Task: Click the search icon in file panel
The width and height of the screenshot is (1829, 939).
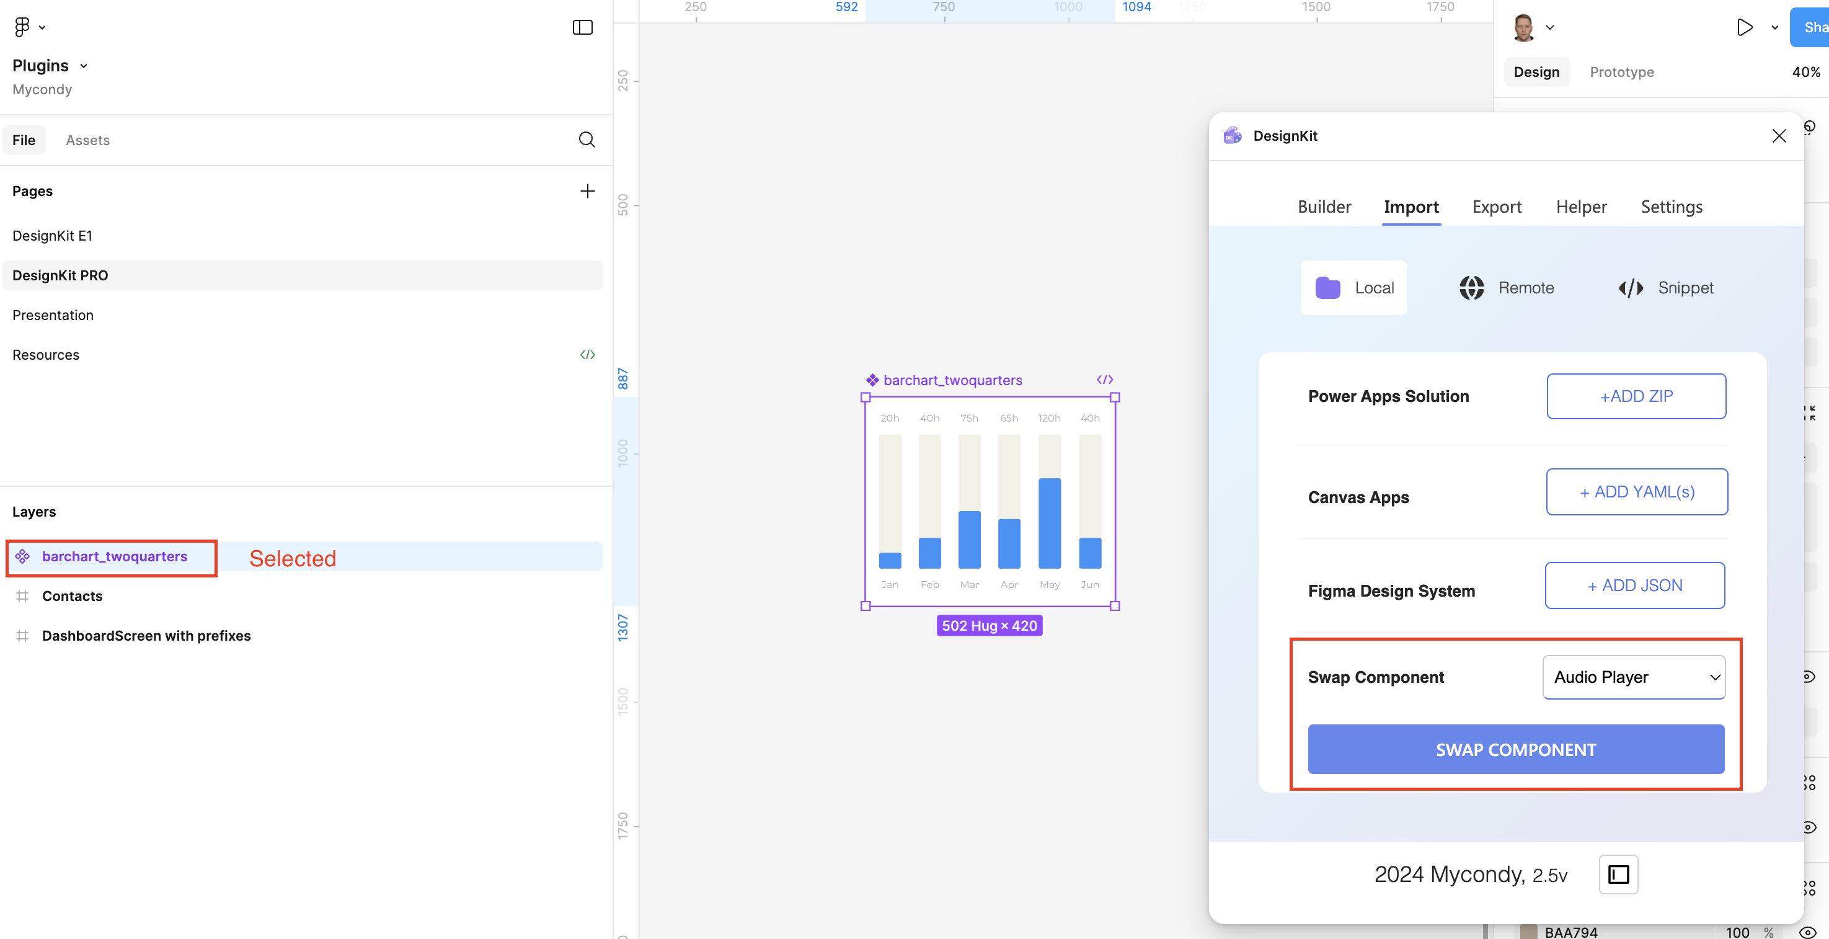Action: pos(587,140)
